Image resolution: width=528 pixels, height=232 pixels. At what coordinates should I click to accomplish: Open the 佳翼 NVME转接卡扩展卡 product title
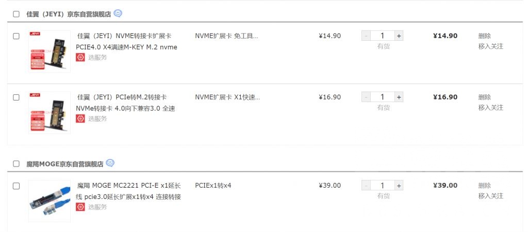point(124,36)
